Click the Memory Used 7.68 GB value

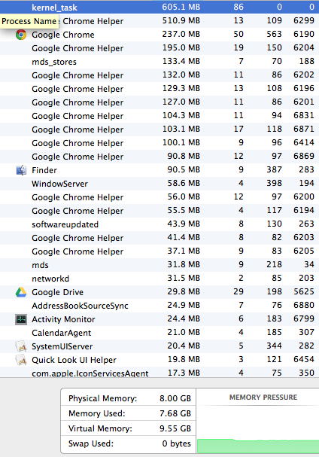(175, 413)
